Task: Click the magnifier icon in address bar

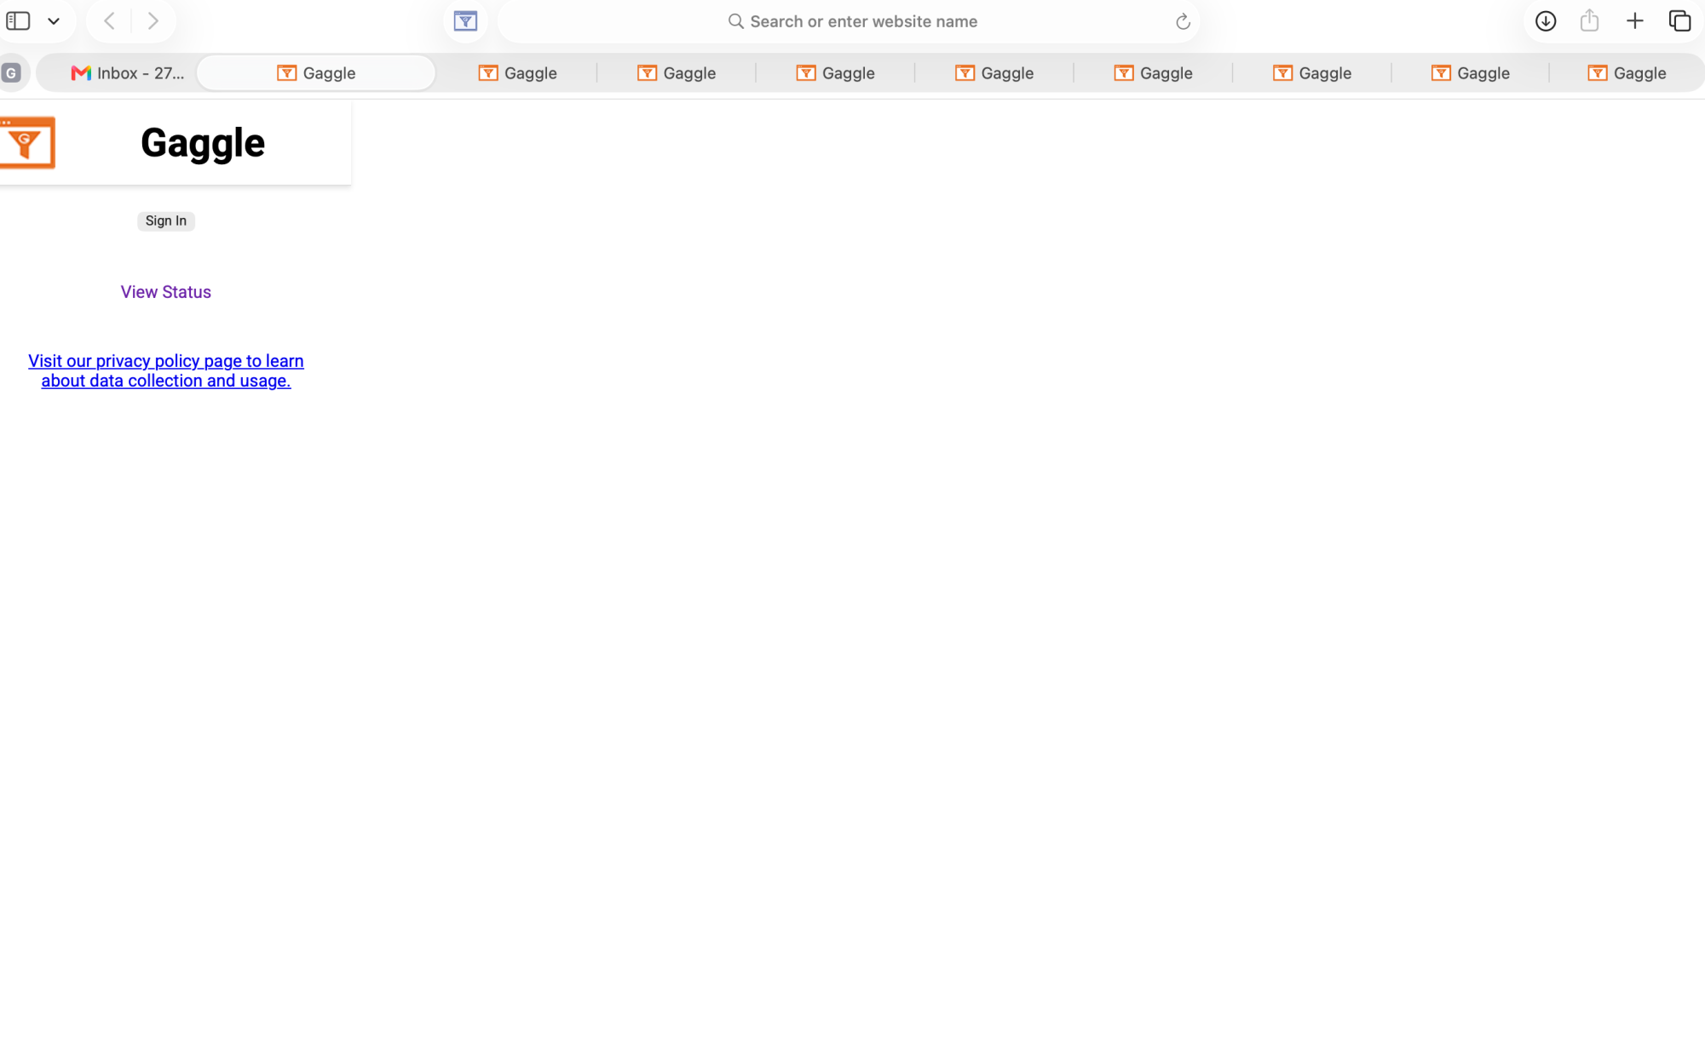Action: pos(735,21)
